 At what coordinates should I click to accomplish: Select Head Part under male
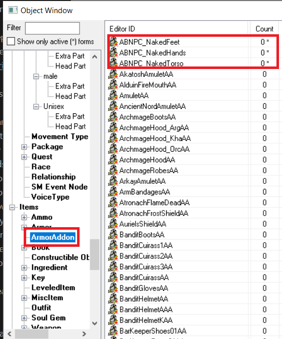tap(70, 96)
